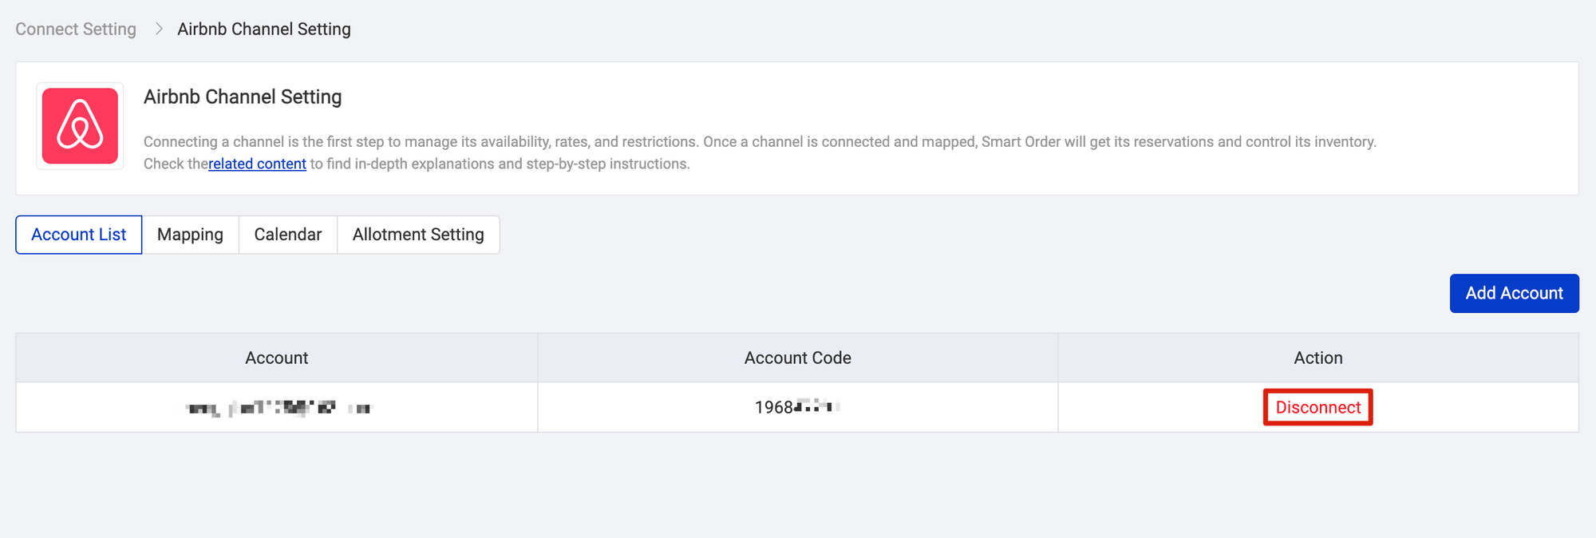Switch to Allotment Setting tab

point(418,235)
